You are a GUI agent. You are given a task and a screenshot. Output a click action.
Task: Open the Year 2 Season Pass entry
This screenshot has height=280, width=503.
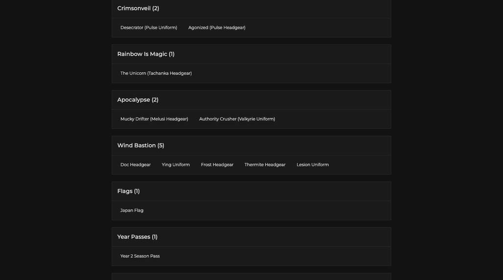(x=140, y=256)
